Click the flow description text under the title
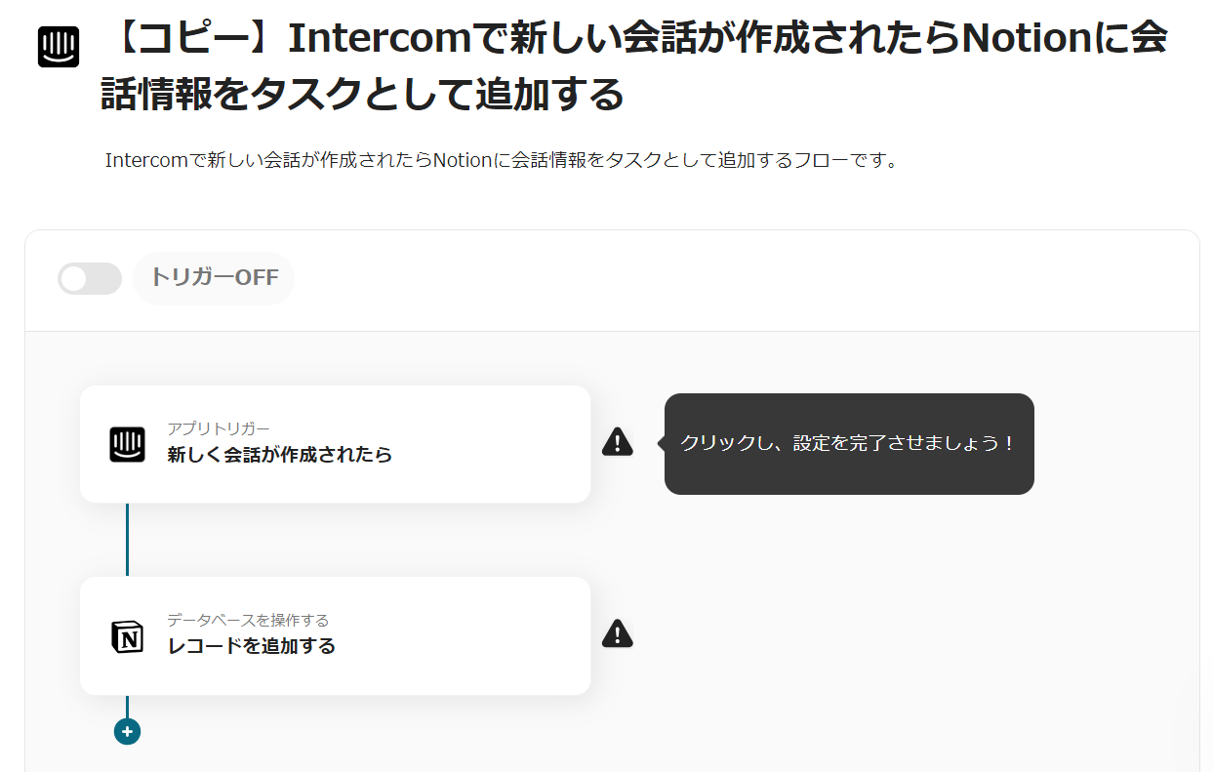1213x772 pixels. pos(501,160)
